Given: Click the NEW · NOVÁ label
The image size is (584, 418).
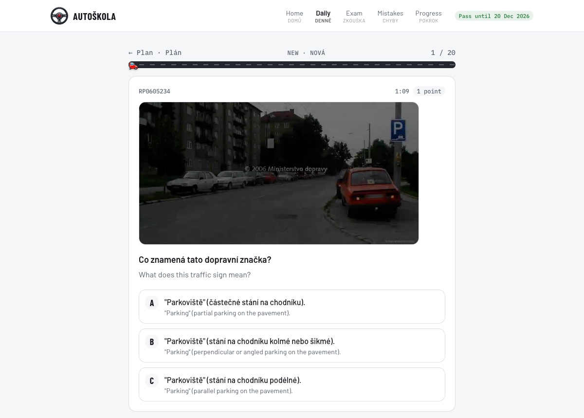Looking at the screenshot, I should 306,53.
